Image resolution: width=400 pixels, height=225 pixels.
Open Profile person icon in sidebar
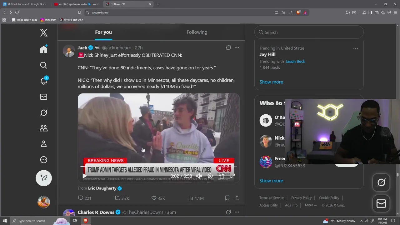[x=44, y=144]
